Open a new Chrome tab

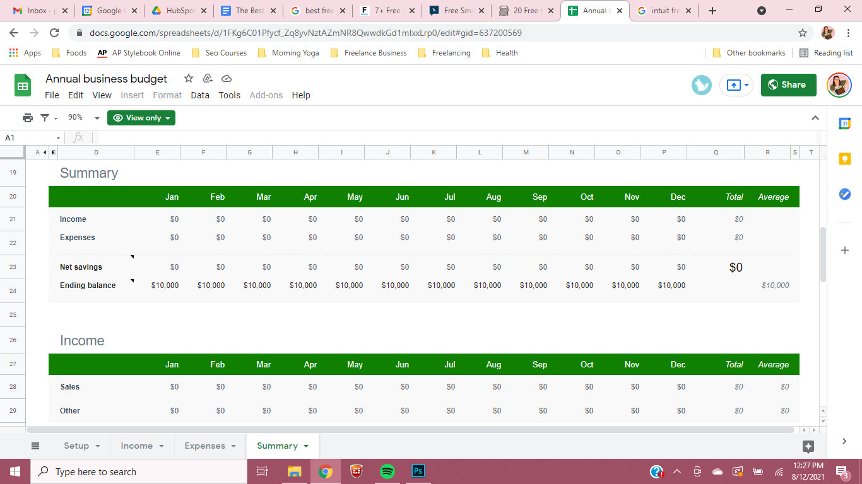[x=712, y=11]
